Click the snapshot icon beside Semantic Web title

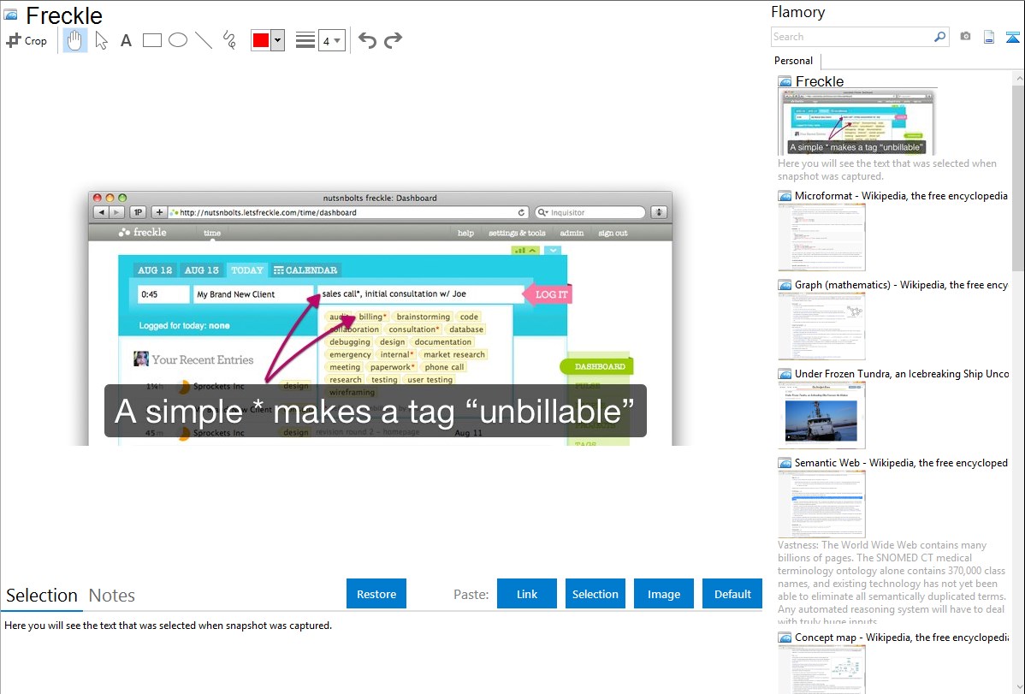[785, 463]
